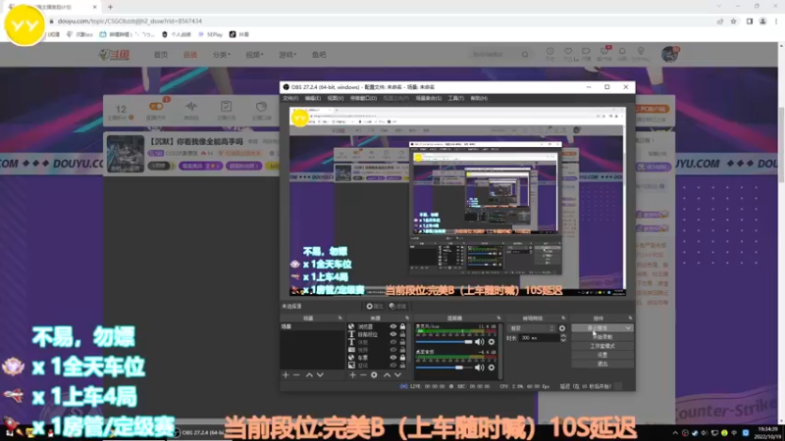Open OBS 视图(V) menu
This screenshot has height=441, width=785.
pyautogui.click(x=335, y=99)
